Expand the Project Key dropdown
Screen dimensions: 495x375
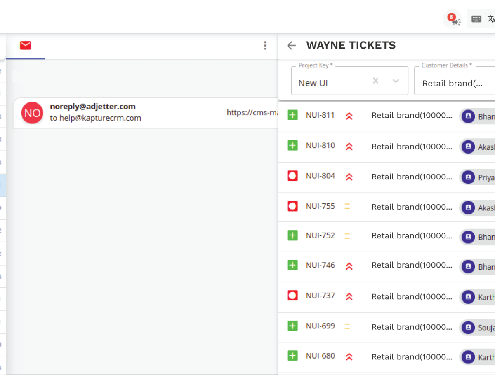tap(396, 81)
